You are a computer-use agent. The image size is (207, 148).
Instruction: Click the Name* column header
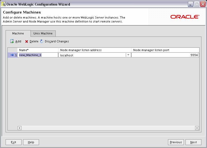pyautogui.click(x=38, y=50)
